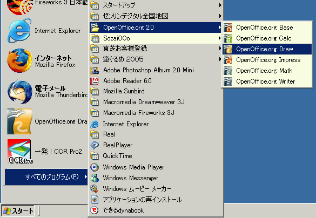The image size is (316, 218).
Task: Click the OpenOffice.org Draw submenu icon
Action: (228, 49)
